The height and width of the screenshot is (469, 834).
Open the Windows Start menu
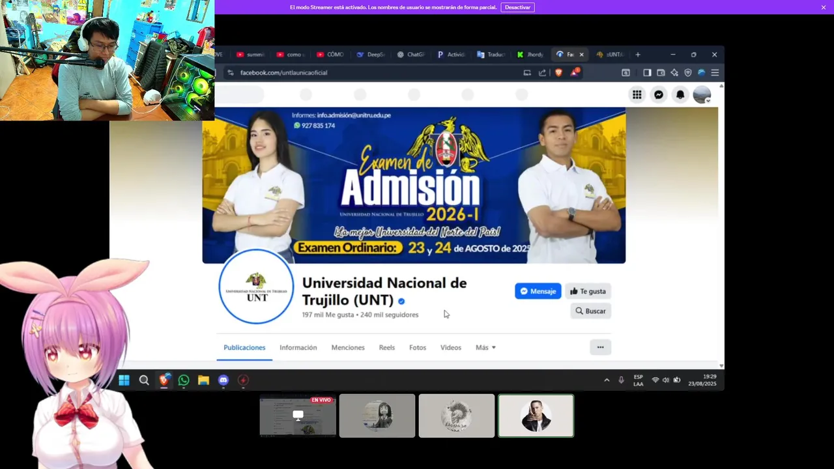[124, 380]
